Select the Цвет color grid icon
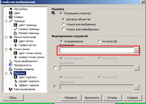This screenshot has height=104, width=146. [x=11, y=13]
